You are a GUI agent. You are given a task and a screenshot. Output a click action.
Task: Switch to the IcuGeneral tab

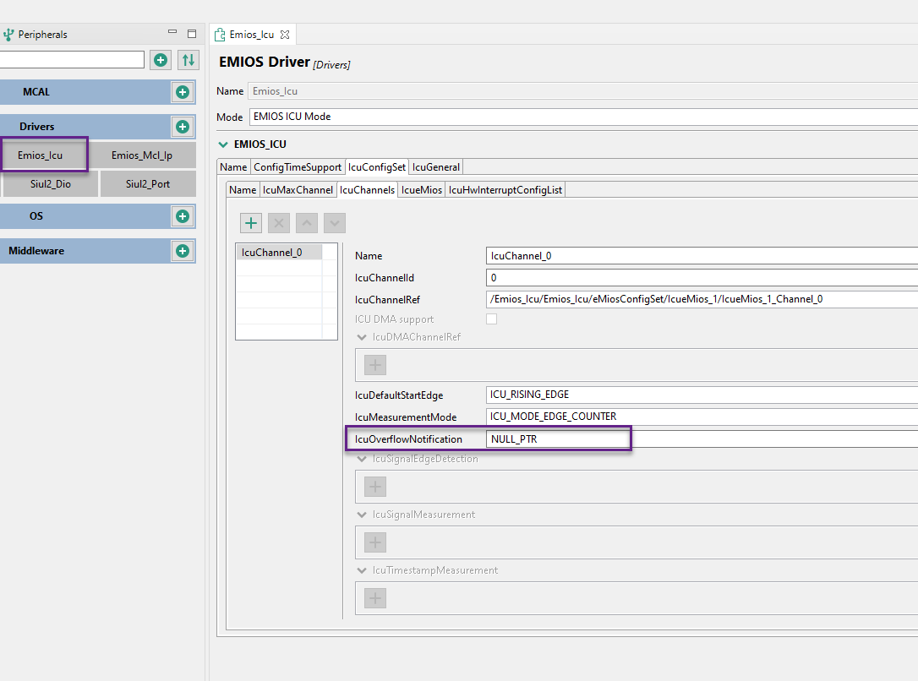click(x=437, y=167)
